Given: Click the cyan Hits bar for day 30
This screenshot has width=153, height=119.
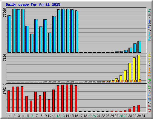Looking at the screenshot, I should pos(139,47).
